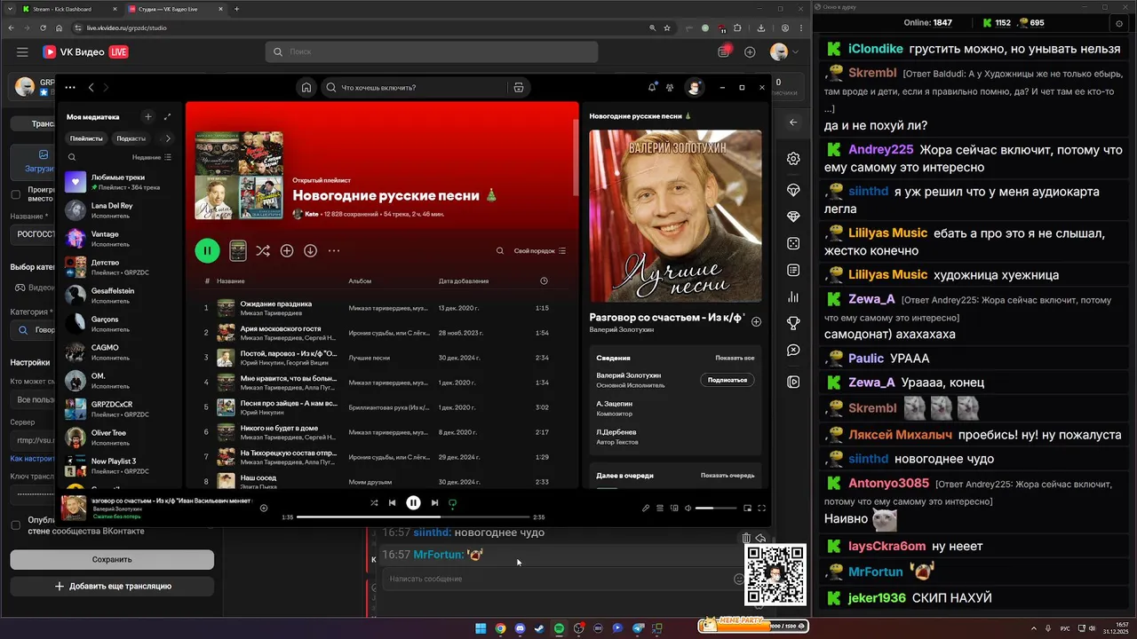Image resolution: width=1137 pixels, height=639 pixels.
Task: Click Показать очередь link
Action: click(728, 475)
